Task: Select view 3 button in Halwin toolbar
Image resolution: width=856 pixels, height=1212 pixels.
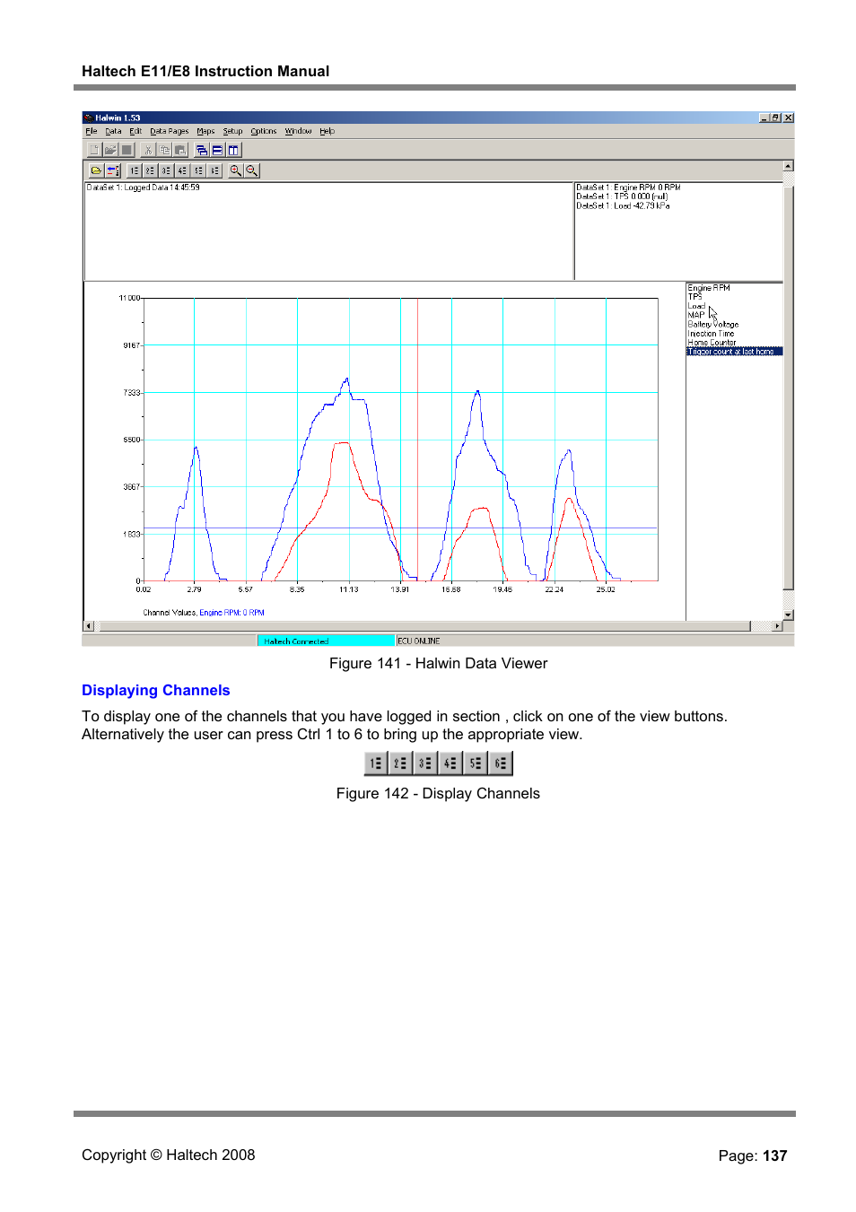Action: pyautogui.click(x=166, y=170)
